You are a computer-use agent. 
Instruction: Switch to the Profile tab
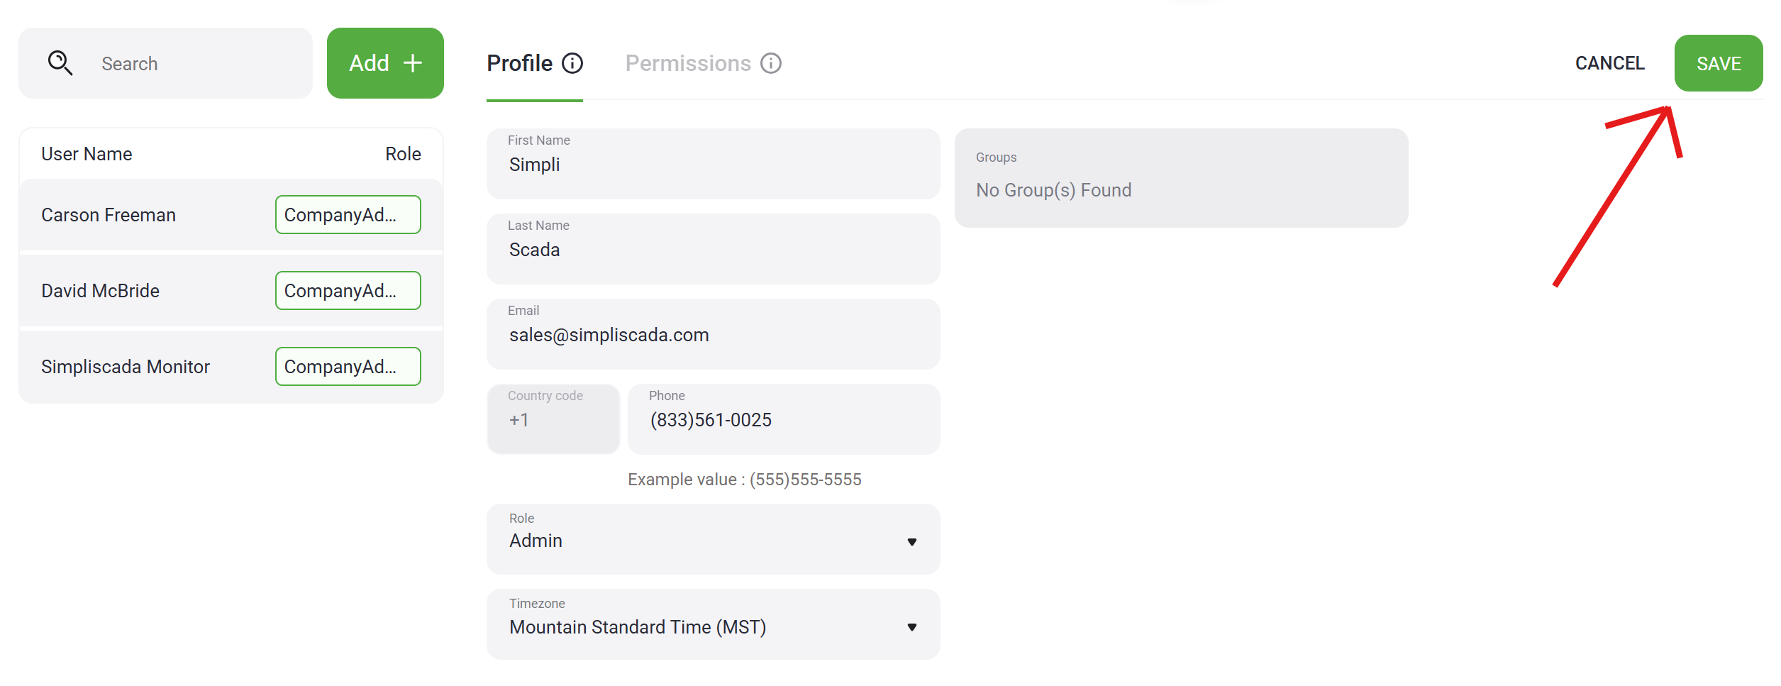(x=520, y=63)
